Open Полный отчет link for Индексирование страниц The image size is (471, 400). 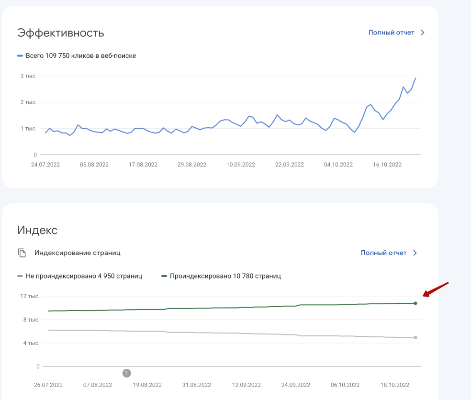click(383, 253)
